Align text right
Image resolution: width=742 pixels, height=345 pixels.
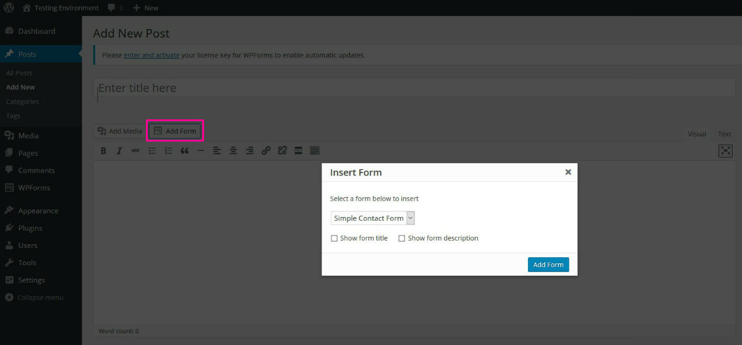249,150
